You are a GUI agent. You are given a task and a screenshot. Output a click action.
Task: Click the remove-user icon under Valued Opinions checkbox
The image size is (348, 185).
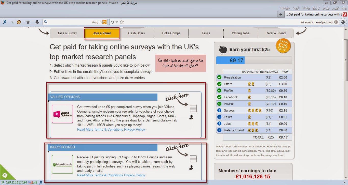coord(192,117)
